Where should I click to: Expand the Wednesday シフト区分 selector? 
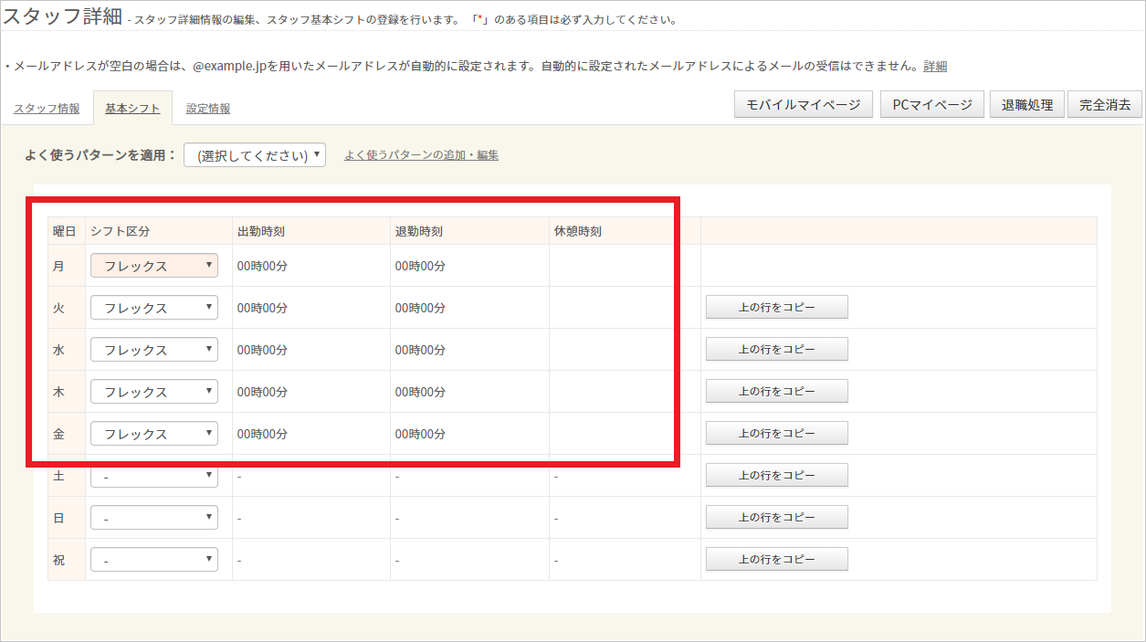154,350
